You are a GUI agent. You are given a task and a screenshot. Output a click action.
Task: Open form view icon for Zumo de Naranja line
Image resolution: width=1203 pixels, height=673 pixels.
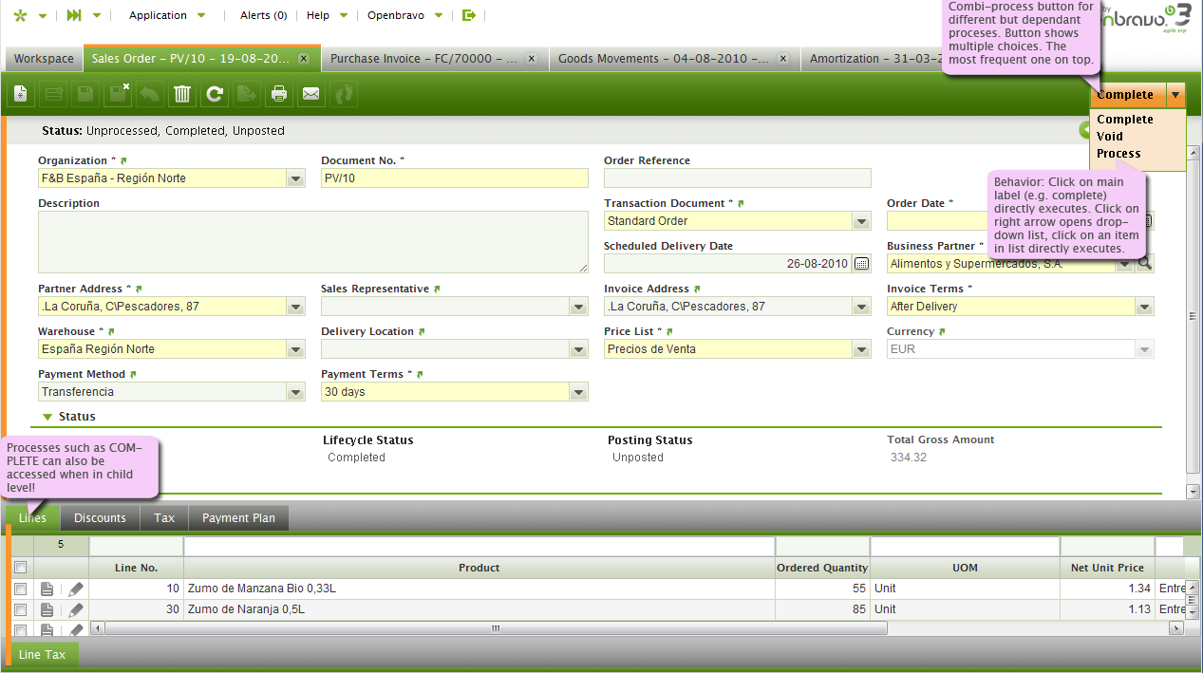point(47,609)
